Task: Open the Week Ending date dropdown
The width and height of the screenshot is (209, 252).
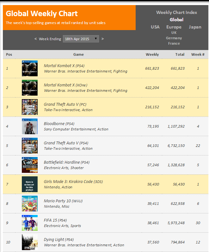Action: tap(81, 39)
